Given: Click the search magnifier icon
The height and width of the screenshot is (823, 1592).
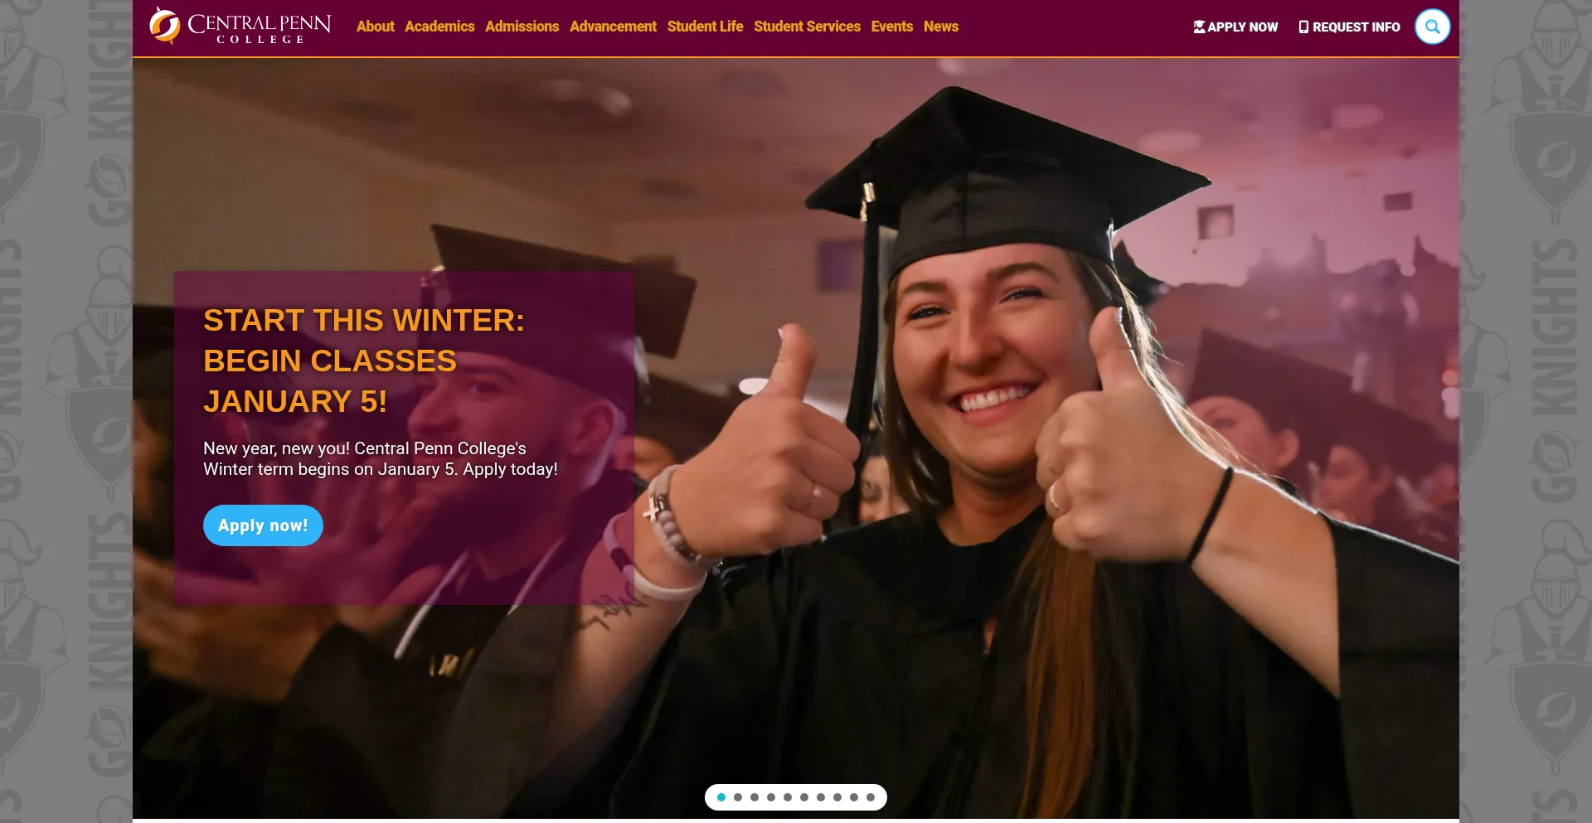Looking at the screenshot, I should point(1432,27).
